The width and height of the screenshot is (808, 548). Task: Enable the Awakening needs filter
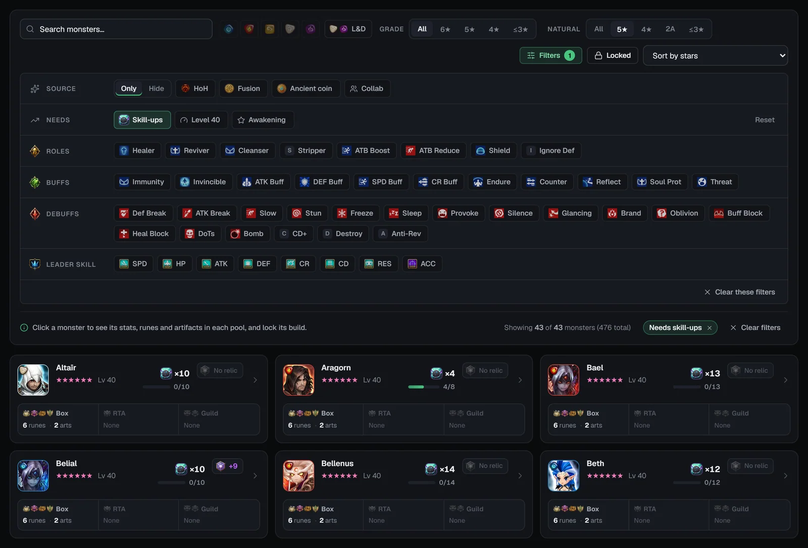coord(263,120)
